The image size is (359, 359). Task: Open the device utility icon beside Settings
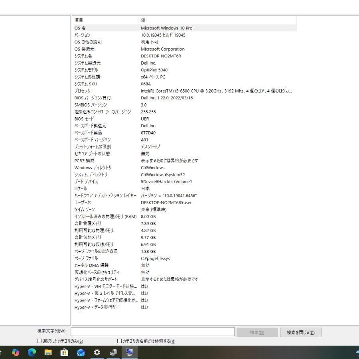tap(113, 352)
